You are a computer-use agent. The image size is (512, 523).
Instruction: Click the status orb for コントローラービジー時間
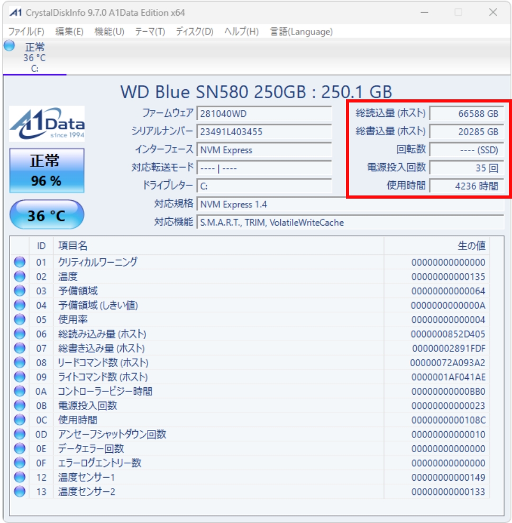point(20,391)
